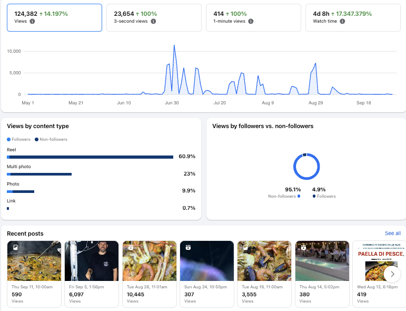Open info icon next to 3-second views
The height and width of the screenshot is (311, 406).
coord(153,21)
